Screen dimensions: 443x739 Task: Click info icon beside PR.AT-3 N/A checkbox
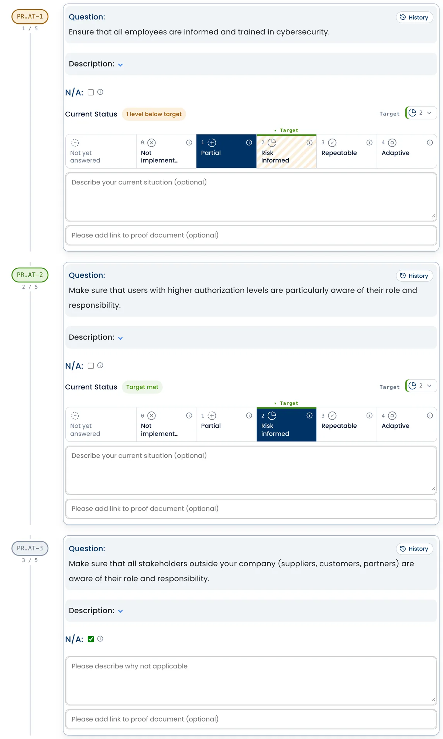pos(100,639)
